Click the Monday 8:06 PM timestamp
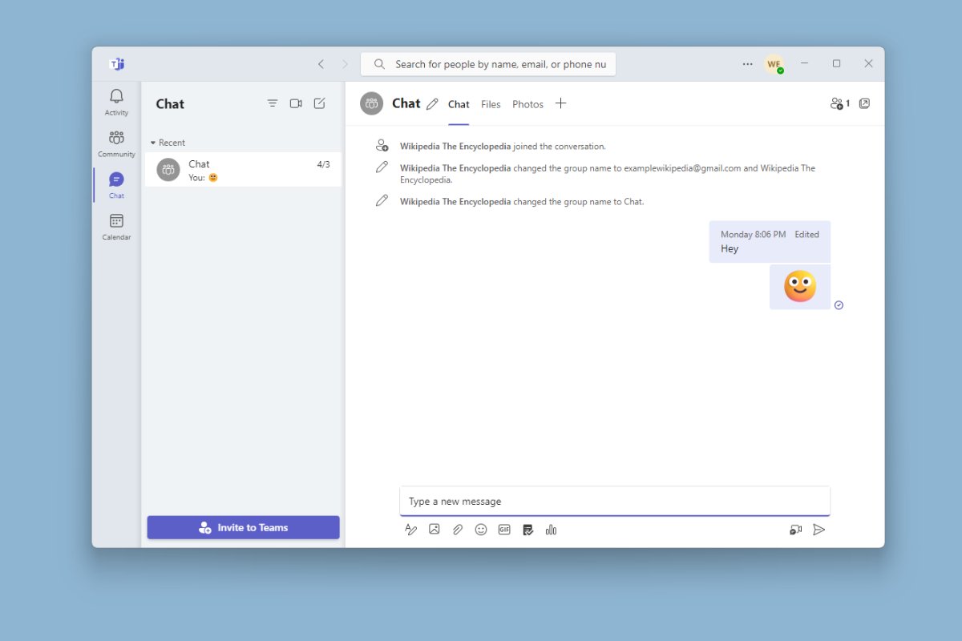Screen dimensions: 962x641 click(x=753, y=235)
